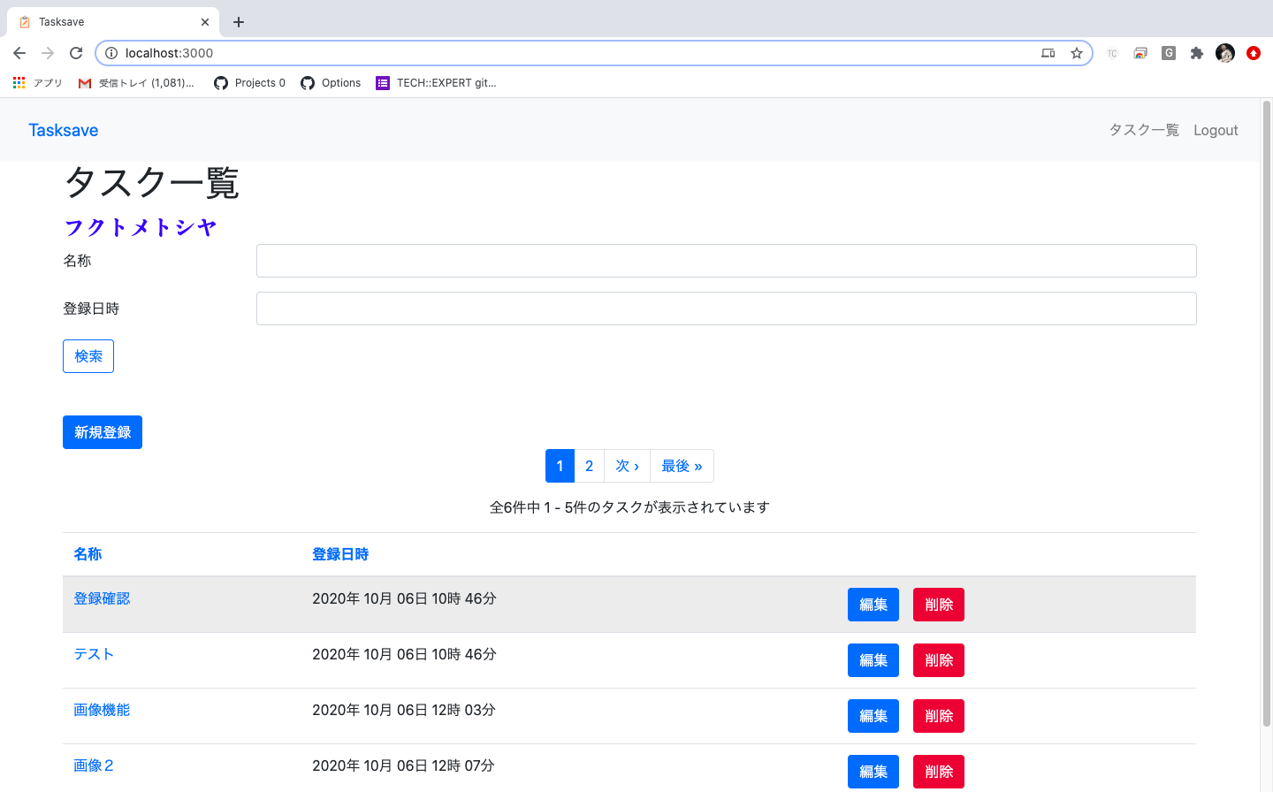Image resolution: width=1273 pixels, height=792 pixels.
Task: Edit the 登録確認 task
Action: point(873,605)
